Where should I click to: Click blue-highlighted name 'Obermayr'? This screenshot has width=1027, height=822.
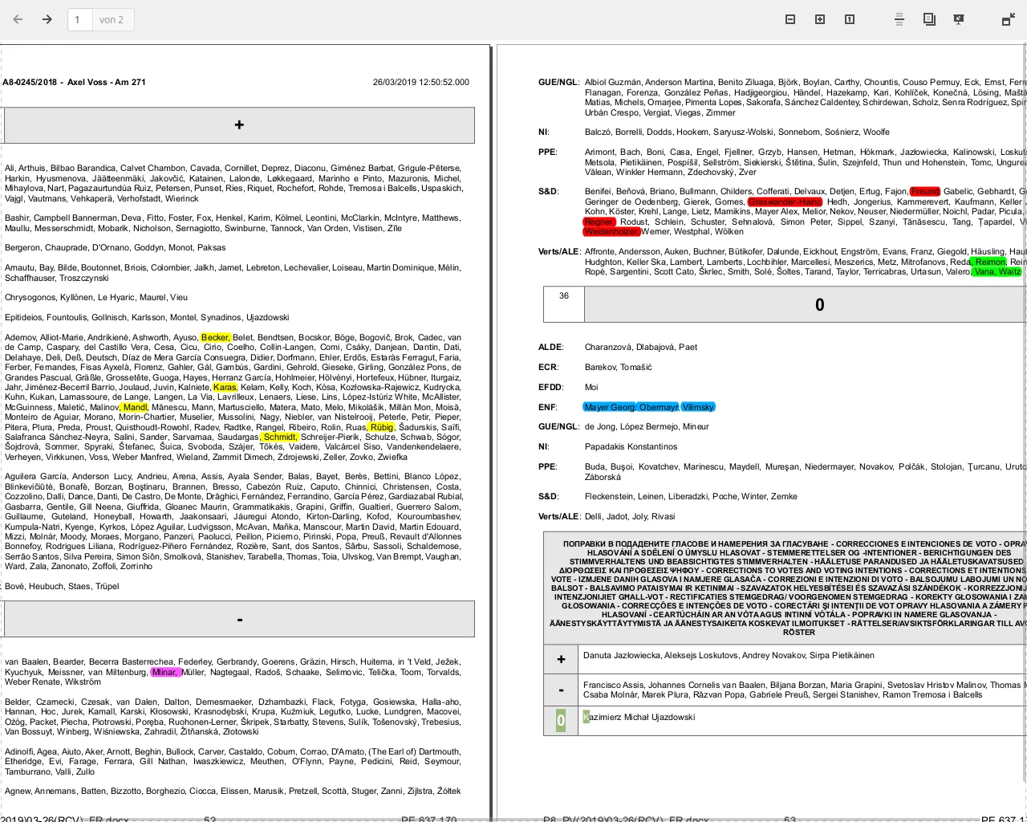tap(659, 408)
